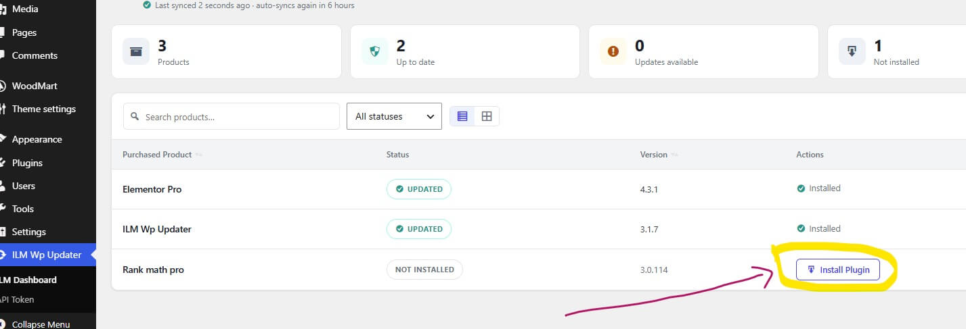Click Elementor Pro product name

click(x=152, y=189)
